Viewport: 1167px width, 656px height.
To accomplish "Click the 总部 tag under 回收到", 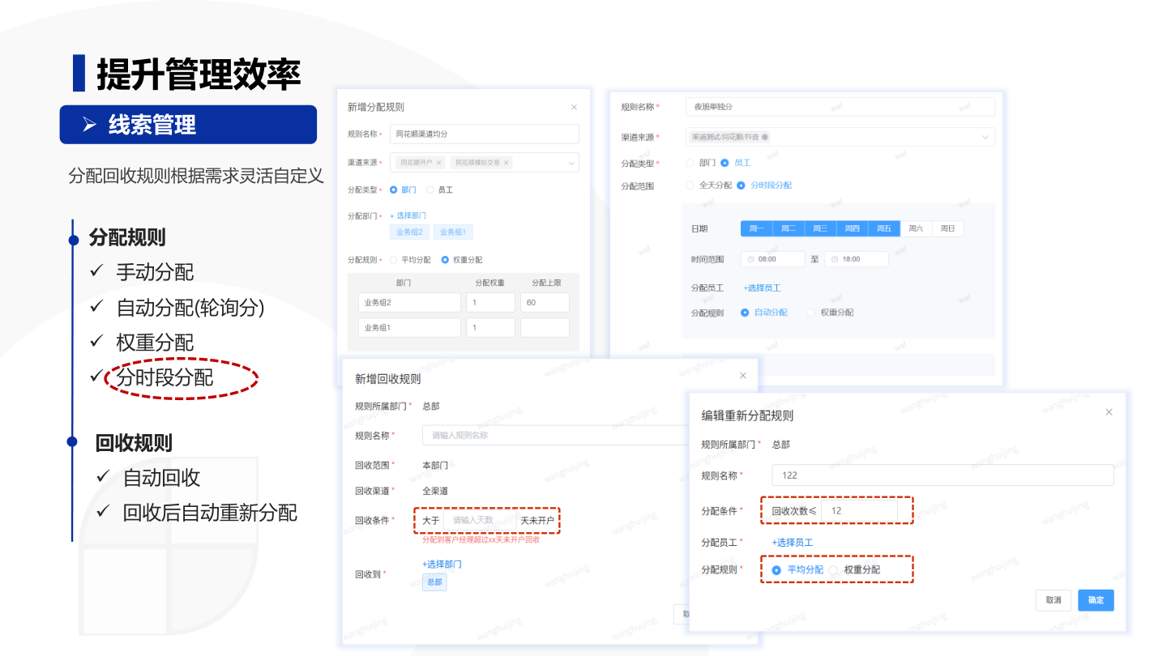I will click(434, 582).
